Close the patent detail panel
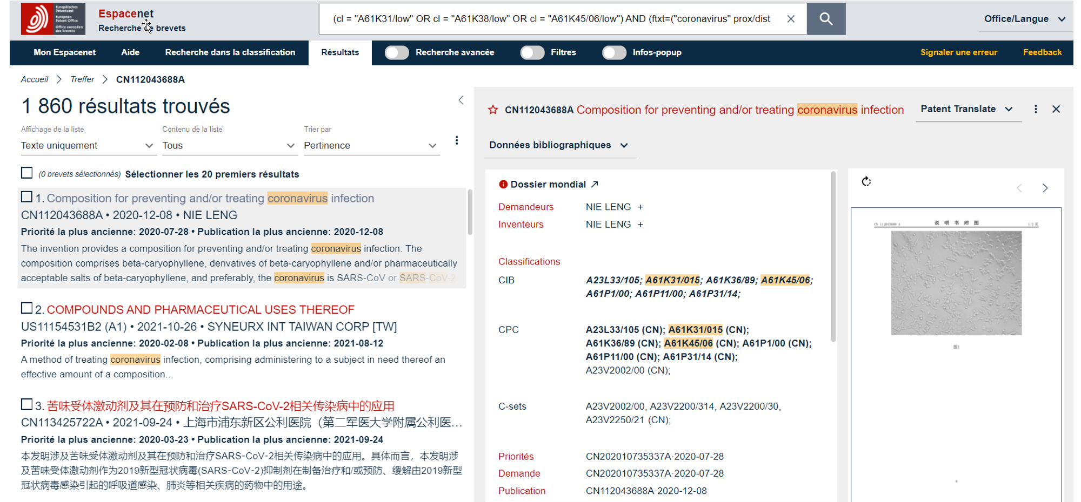This screenshot has height=502, width=1081. click(1056, 109)
